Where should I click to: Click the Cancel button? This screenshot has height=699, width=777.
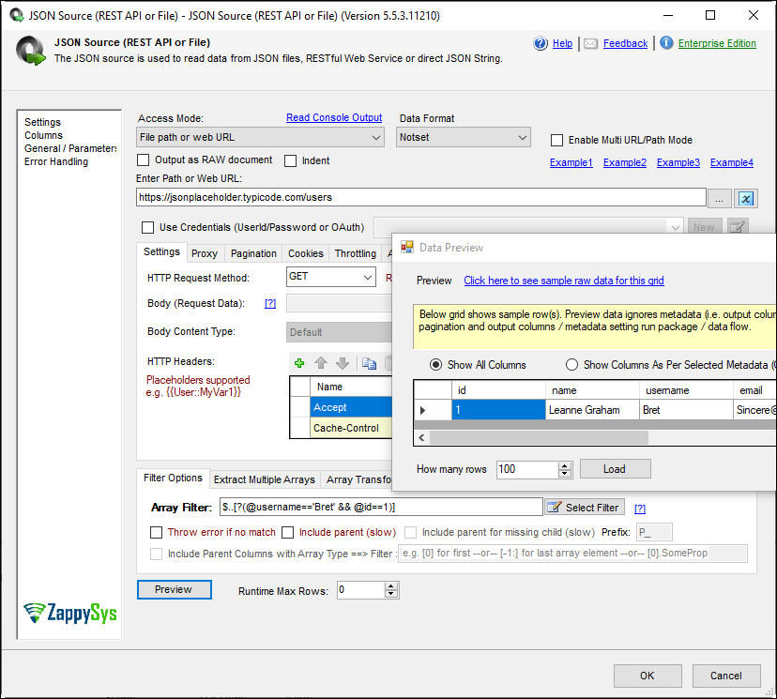pyautogui.click(x=726, y=676)
